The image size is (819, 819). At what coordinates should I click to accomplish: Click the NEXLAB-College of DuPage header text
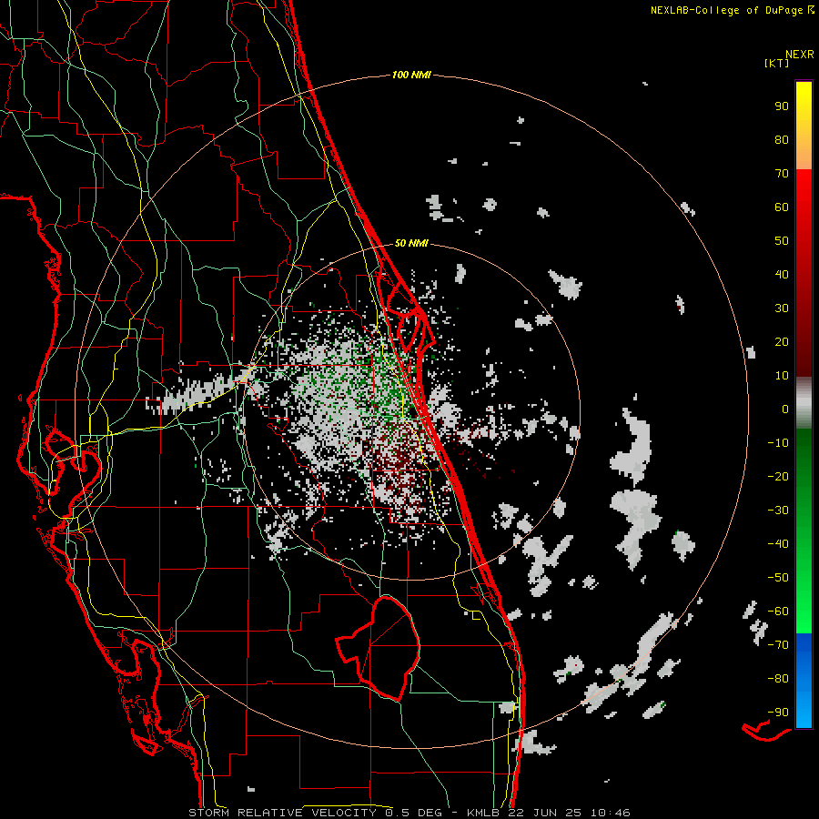pos(727,10)
